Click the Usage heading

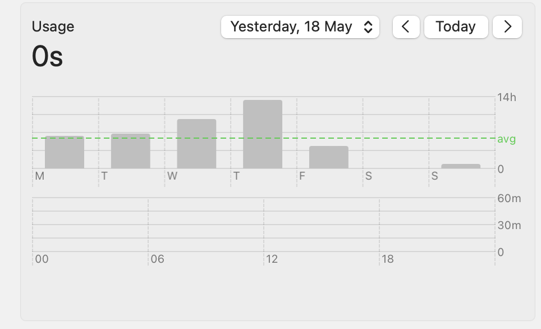53,26
